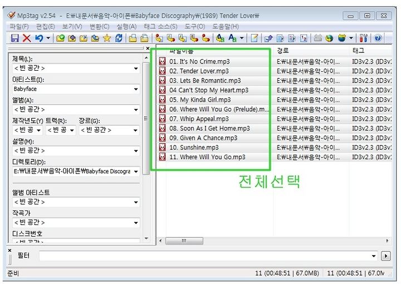The height and width of the screenshot is (284, 401).
Task: Open the Quick Actions icon
Action: click(232, 38)
